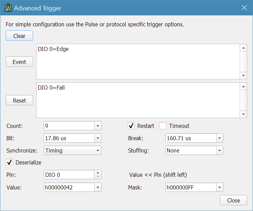
Task: Disable the Restart checkbox
Action: tap(131, 126)
